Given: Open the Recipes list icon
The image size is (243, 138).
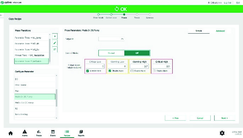Looking at the screenshot, I should 67,132.
